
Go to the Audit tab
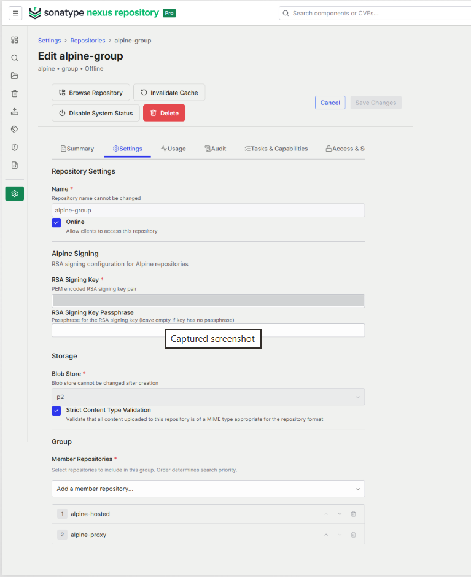pyautogui.click(x=216, y=149)
